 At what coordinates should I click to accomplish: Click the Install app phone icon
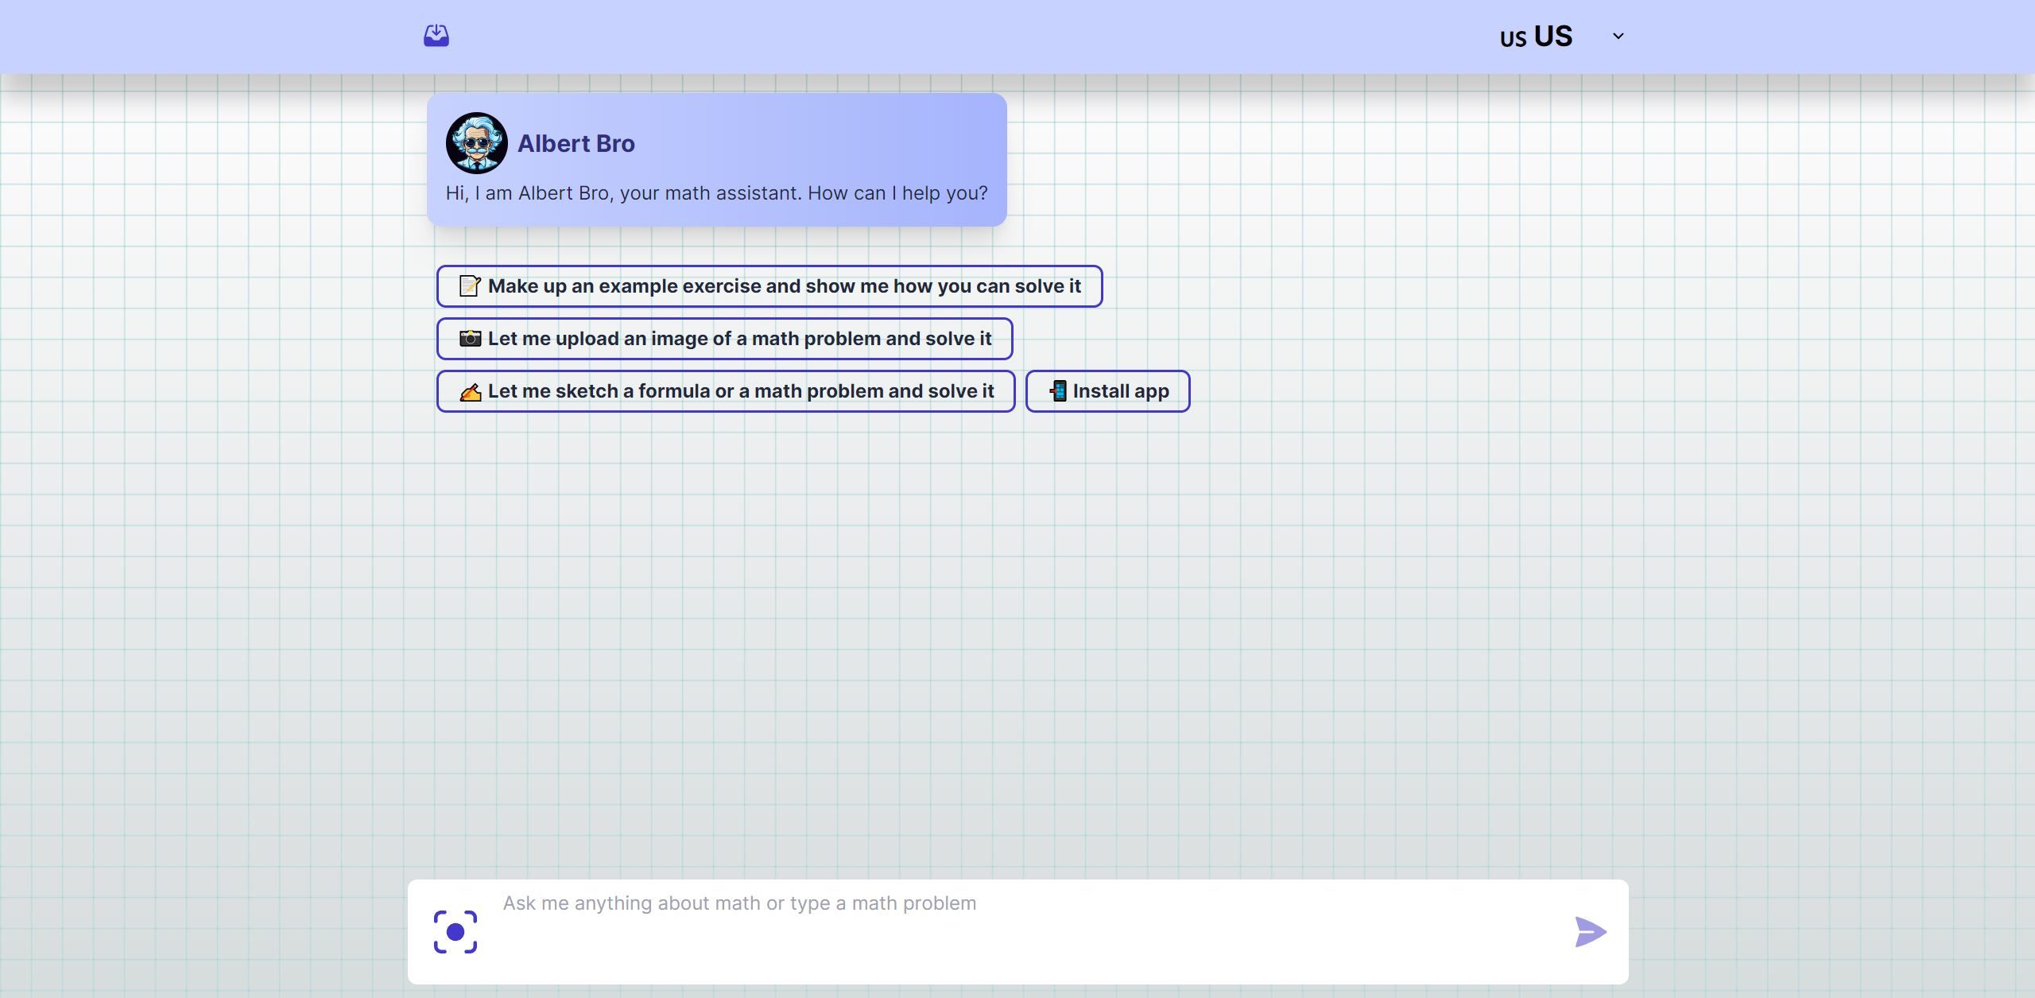tap(1058, 390)
